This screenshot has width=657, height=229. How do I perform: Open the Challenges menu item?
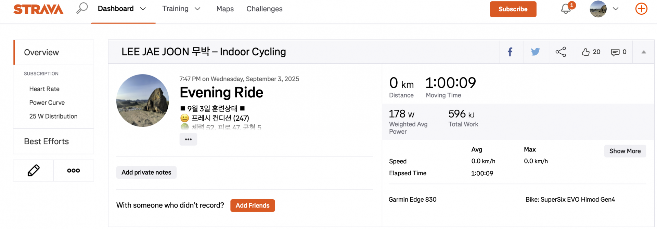coord(264,9)
